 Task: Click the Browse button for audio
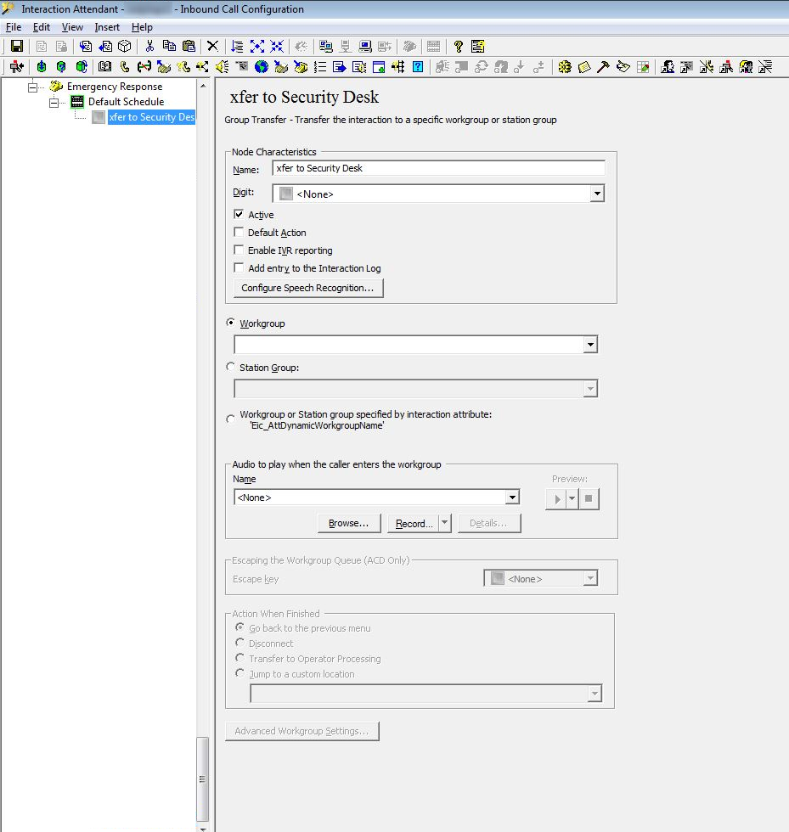tap(348, 523)
